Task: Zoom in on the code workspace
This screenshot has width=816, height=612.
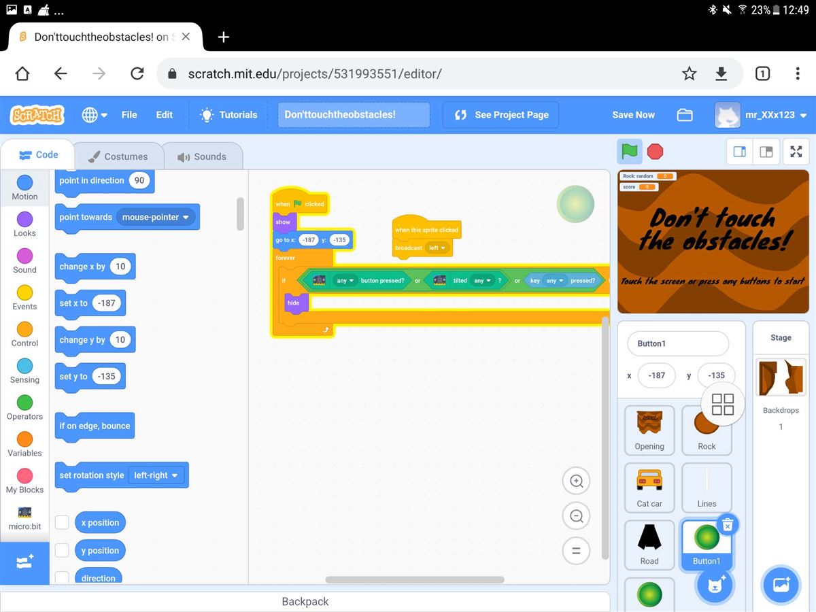Action: [576, 481]
